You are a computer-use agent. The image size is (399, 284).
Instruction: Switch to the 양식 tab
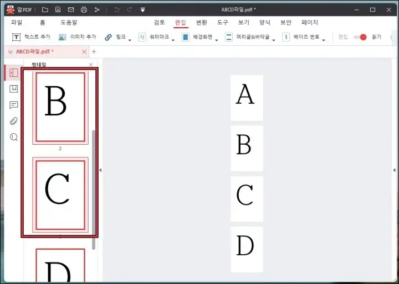coord(265,22)
